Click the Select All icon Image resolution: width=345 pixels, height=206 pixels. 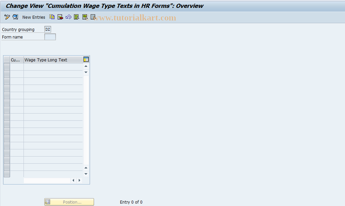coord(77,17)
